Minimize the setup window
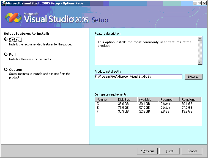The height and width of the screenshot is (158, 208). (195, 3)
